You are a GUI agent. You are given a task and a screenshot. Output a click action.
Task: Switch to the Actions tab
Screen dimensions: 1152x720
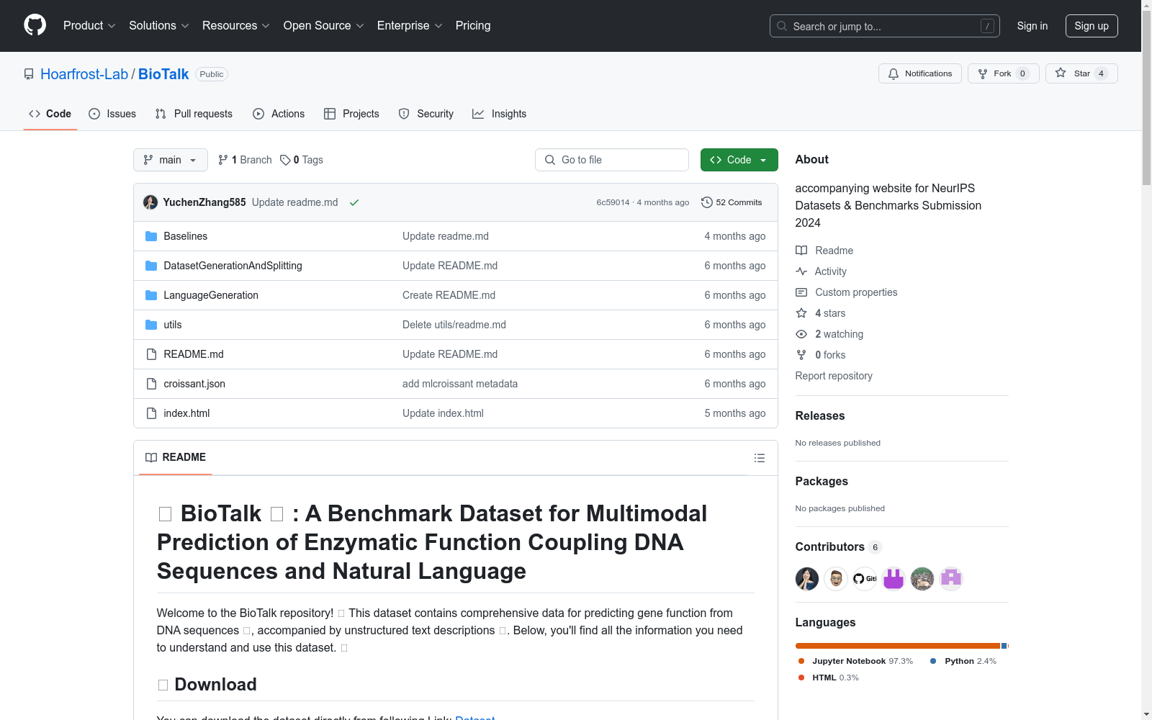(x=279, y=114)
